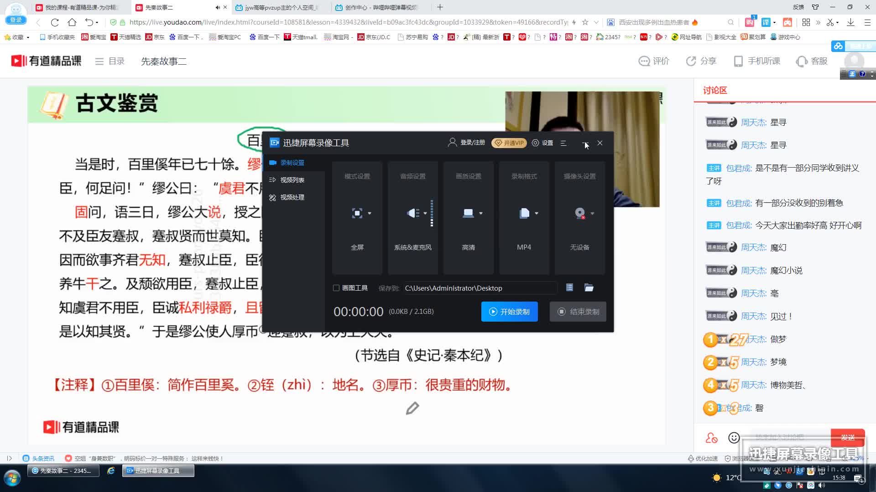The image size is (876, 492).
Task: Contact 客服 support
Action: (812, 61)
